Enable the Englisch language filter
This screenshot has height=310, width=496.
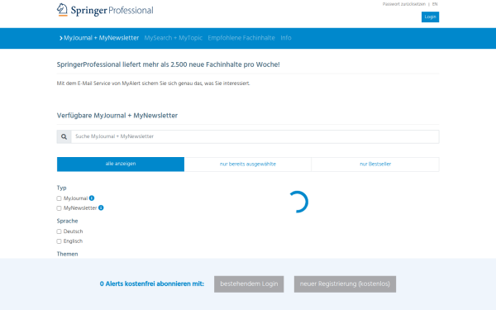pyautogui.click(x=59, y=241)
